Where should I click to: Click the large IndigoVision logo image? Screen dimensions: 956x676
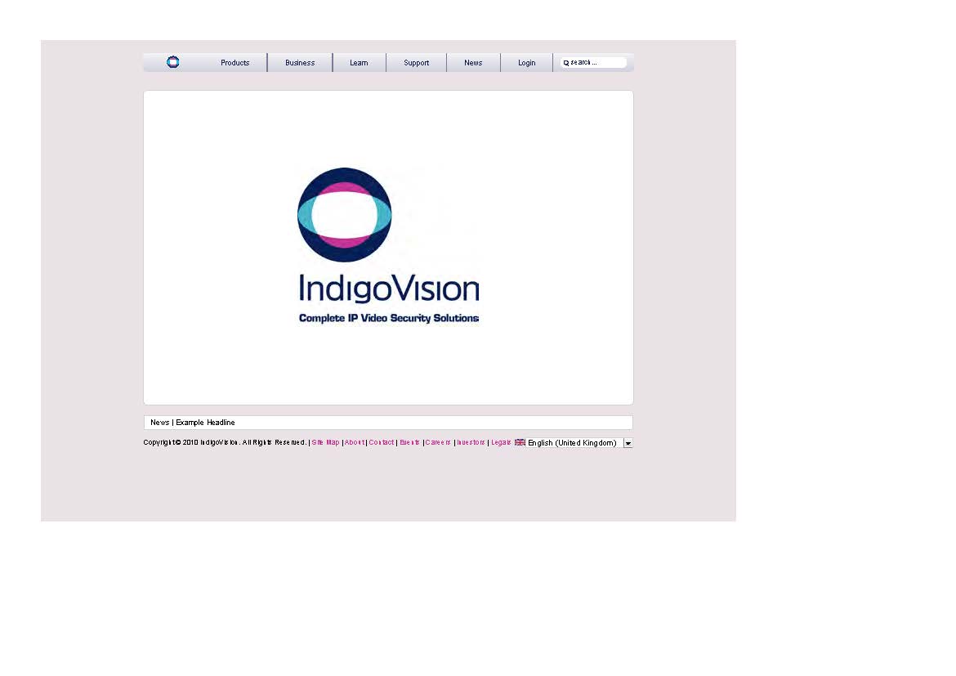(388, 246)
